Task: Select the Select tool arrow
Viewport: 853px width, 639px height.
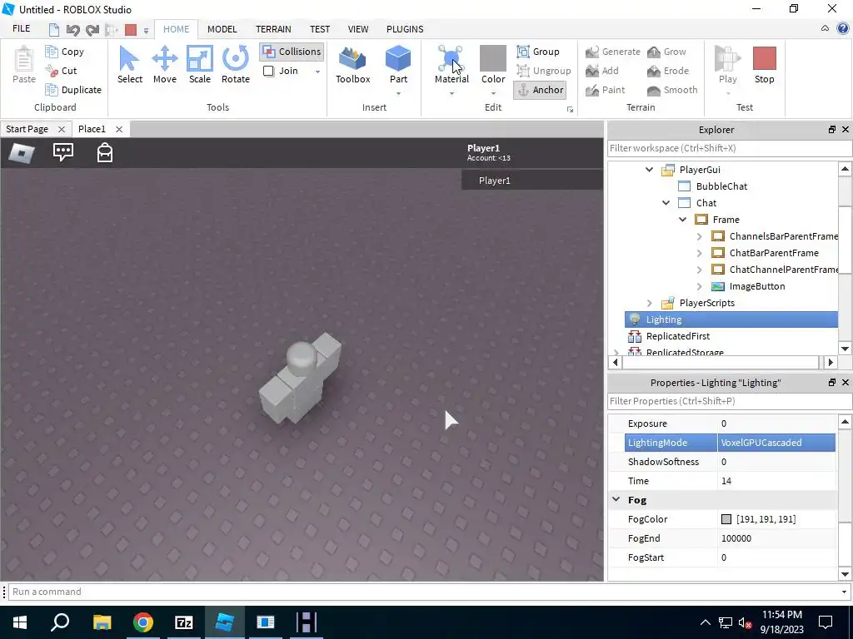Action: point(129,65)
